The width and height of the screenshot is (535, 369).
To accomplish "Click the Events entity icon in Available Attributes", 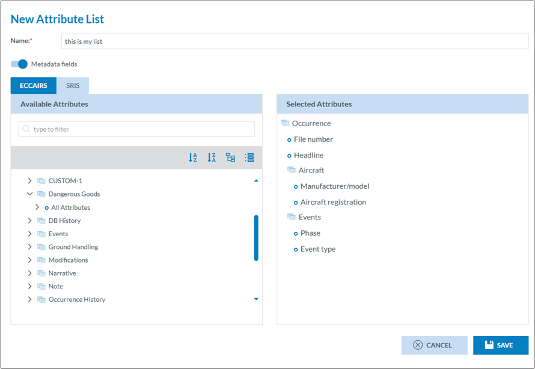I will point(41,234).
